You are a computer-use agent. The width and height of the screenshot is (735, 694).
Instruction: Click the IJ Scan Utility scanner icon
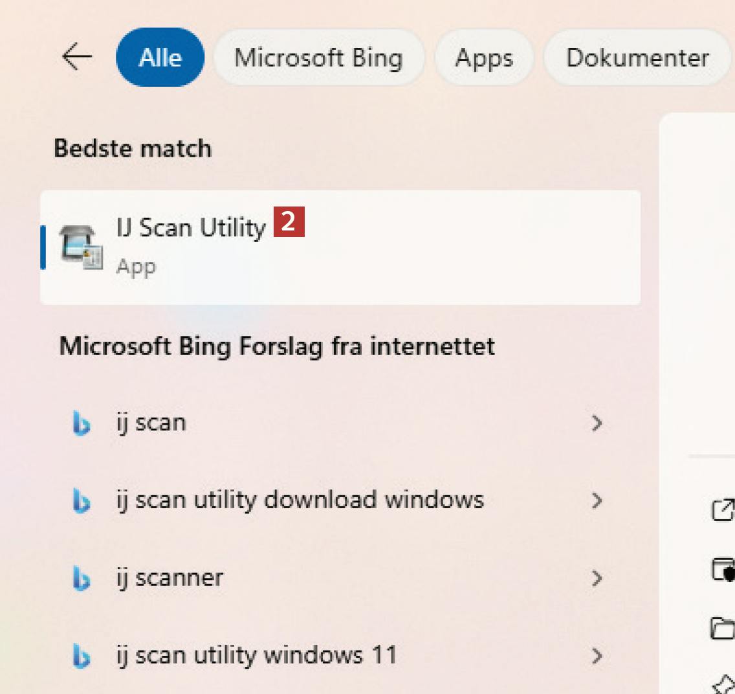coord(80,247)
